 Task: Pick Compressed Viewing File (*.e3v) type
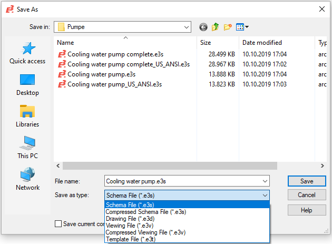tap(145, 232)
